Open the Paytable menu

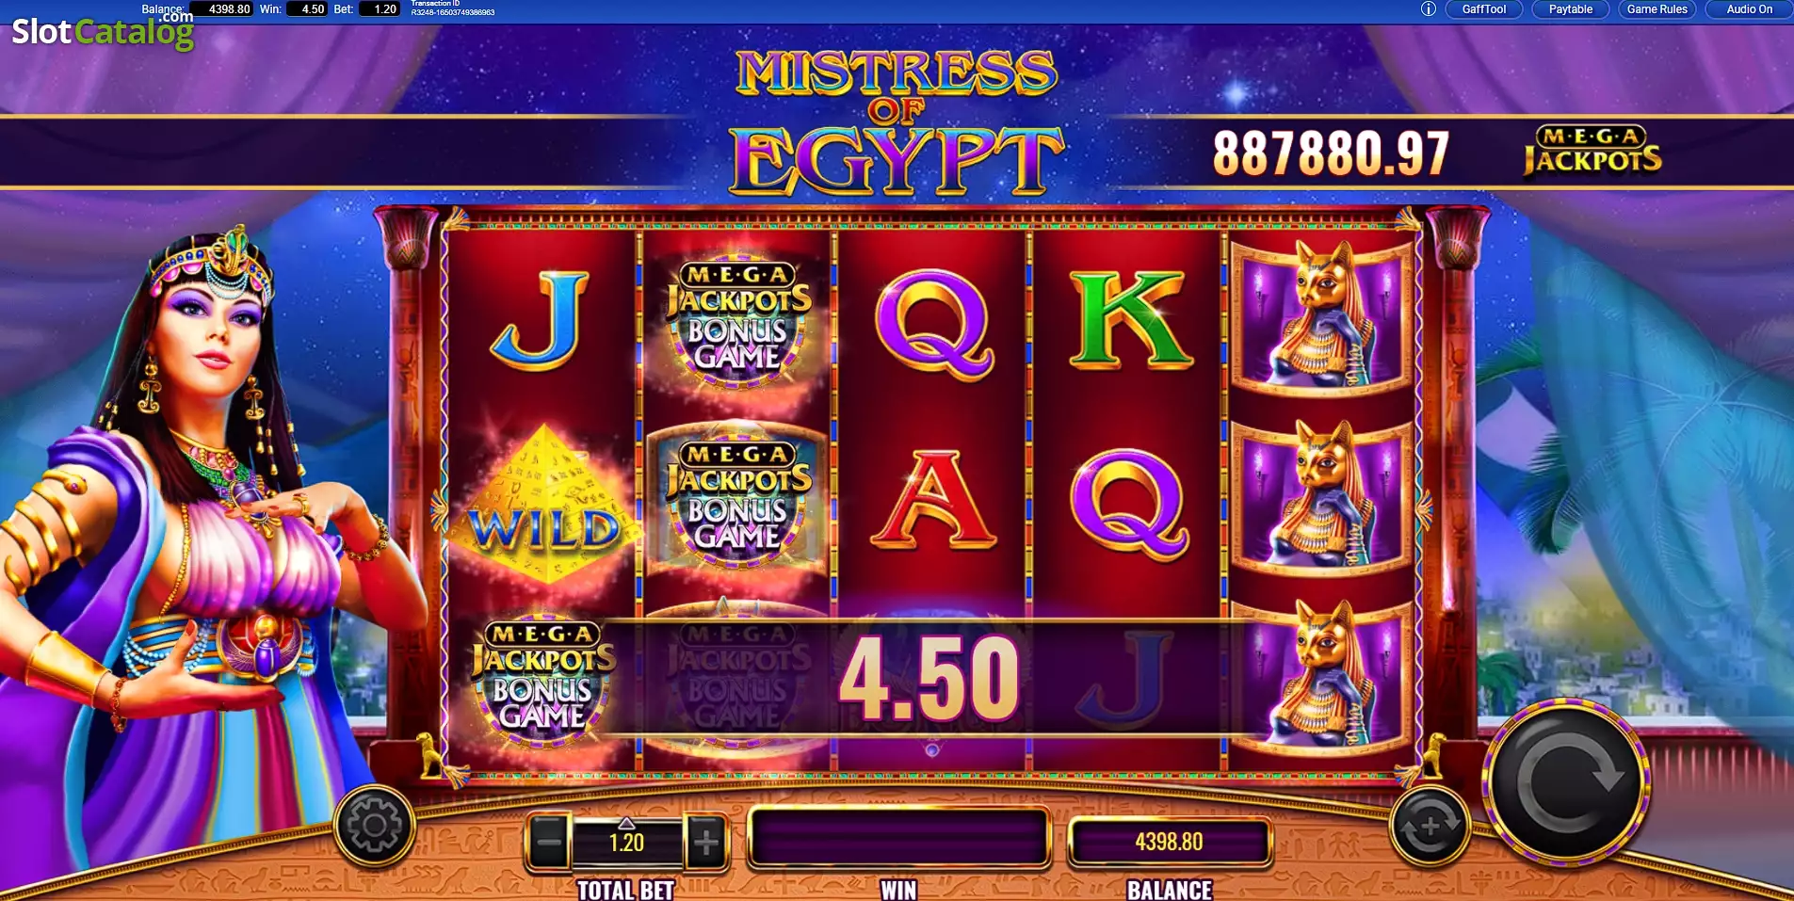coord(1570,9)
